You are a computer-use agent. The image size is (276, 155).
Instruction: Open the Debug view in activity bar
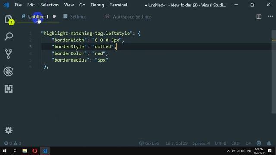(9, 71)
